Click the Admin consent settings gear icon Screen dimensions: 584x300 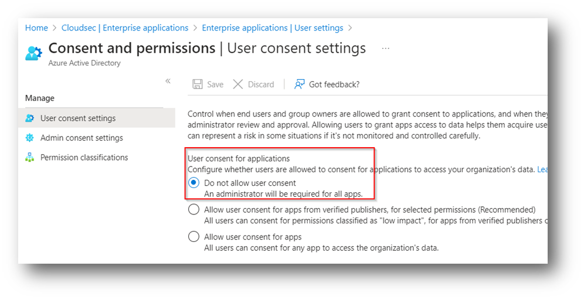(29, 138)
